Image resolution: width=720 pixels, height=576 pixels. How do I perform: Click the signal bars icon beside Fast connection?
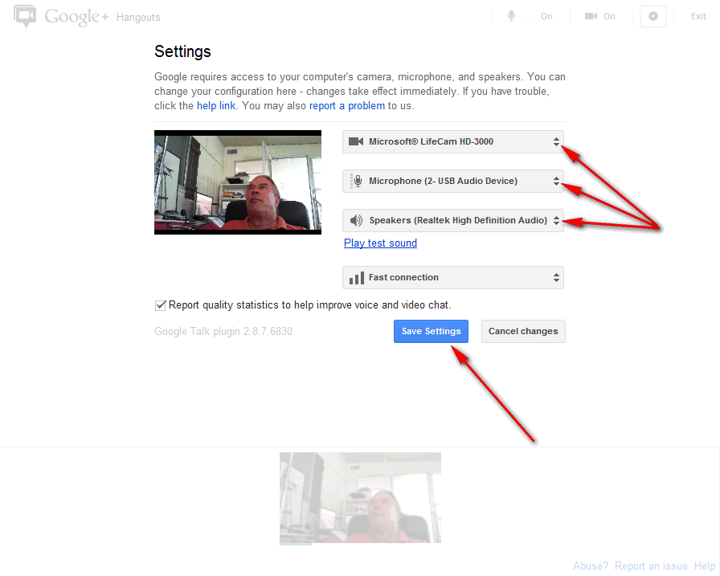click(356, 278)
